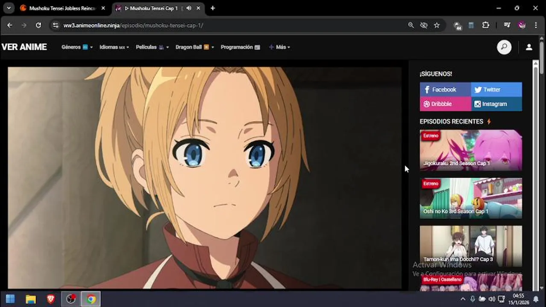Click the Facebook follow button
The width and height of the screenshot is (546, 307).
click(445, 90)
